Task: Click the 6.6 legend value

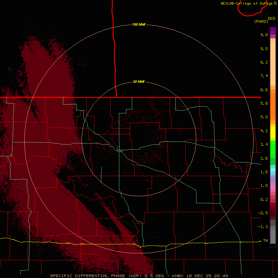Action: (264, 90)
